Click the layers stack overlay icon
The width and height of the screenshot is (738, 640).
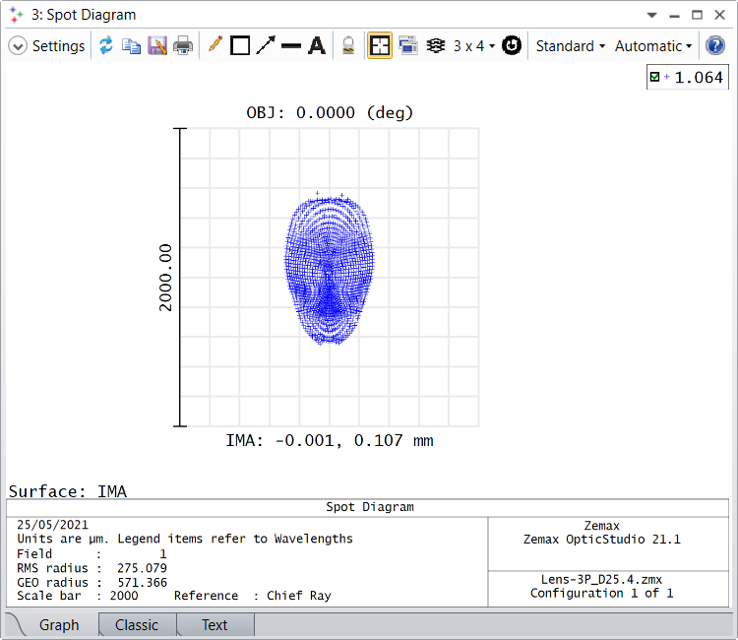tap(436, 45)
